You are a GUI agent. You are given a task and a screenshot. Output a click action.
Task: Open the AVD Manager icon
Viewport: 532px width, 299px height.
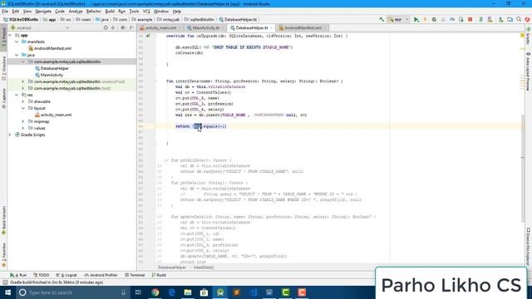click(490, 19)
